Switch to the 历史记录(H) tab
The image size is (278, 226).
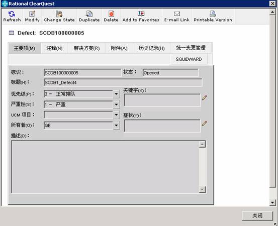point(152,48)
